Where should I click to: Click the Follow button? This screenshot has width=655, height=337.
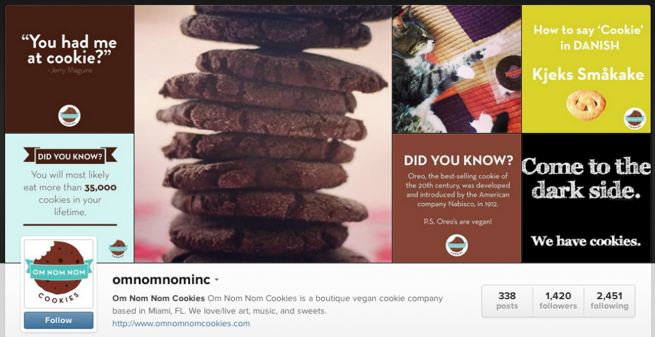pyautogui.click(x=58, y=320)
